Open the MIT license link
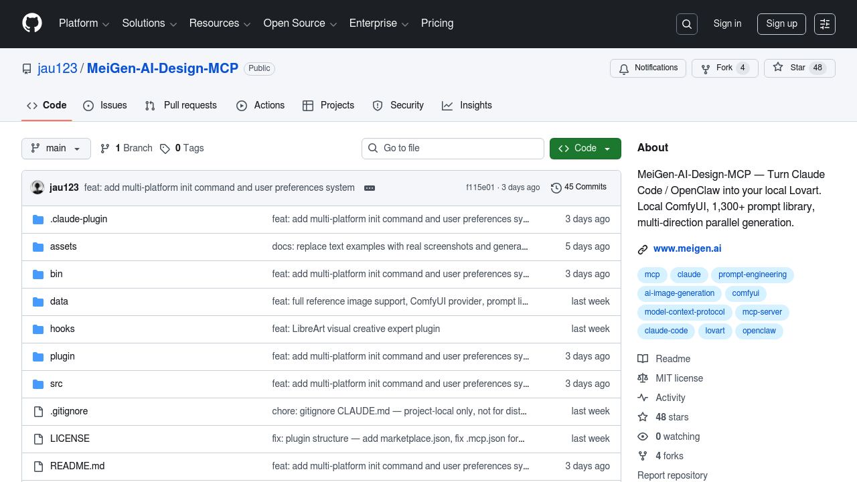 pos(679,378)
